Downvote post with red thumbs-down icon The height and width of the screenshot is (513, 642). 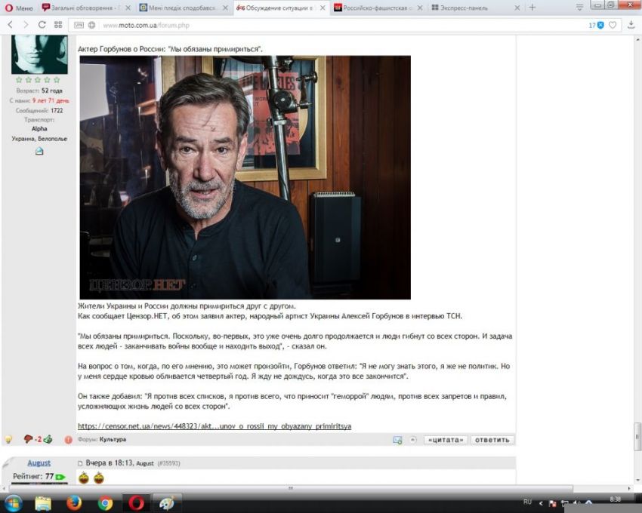(28, 439)
